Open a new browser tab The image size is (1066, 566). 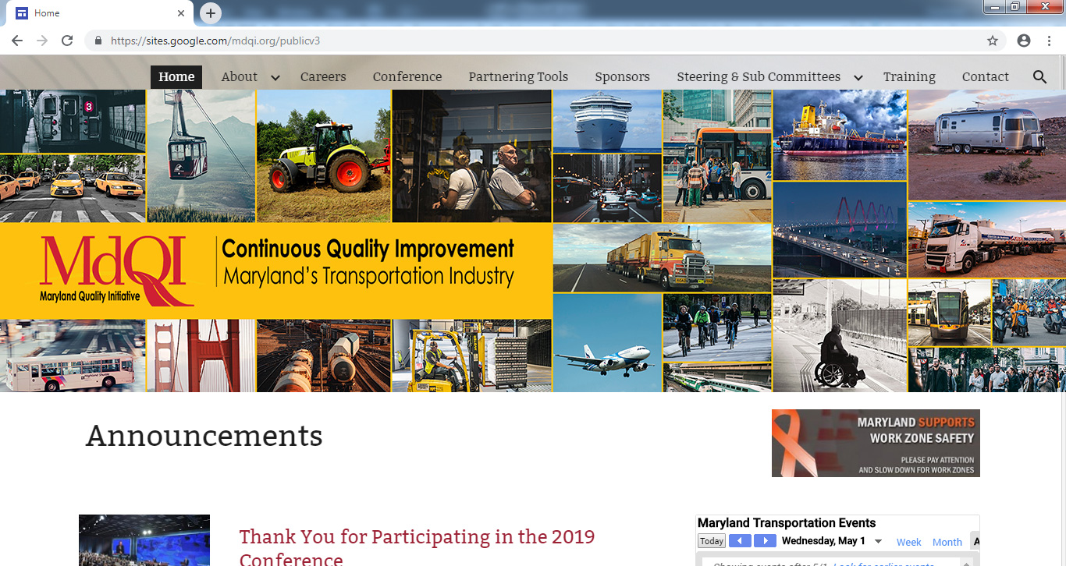click(x=210, y=13)
